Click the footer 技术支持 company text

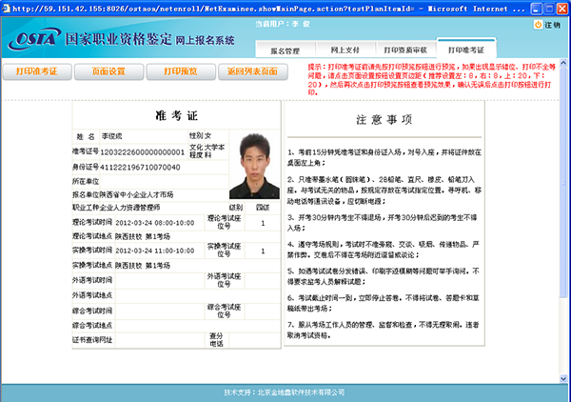point(285,392)
